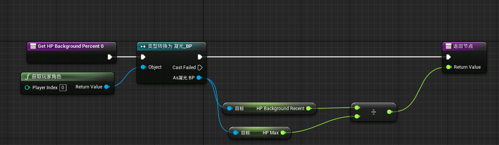The image size is (499, 145).
Task: Click the function entry icon on Get HP Background Percent 0
Action: (x=33, y=46)
